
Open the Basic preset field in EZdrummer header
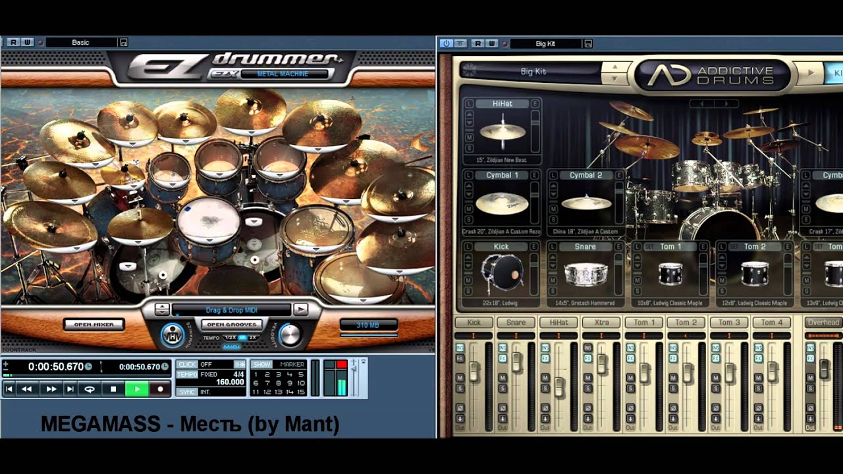(81, 42)
